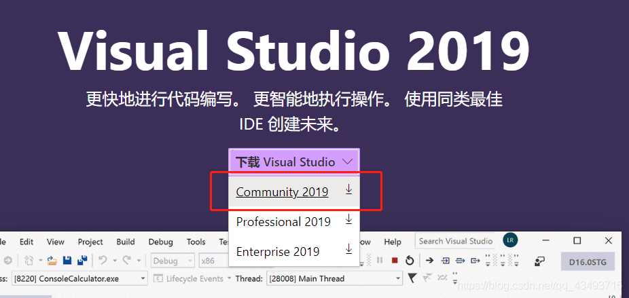Viewport: 629px width, 298px height.
Task: Open the Tools menu
Action: 196,242
